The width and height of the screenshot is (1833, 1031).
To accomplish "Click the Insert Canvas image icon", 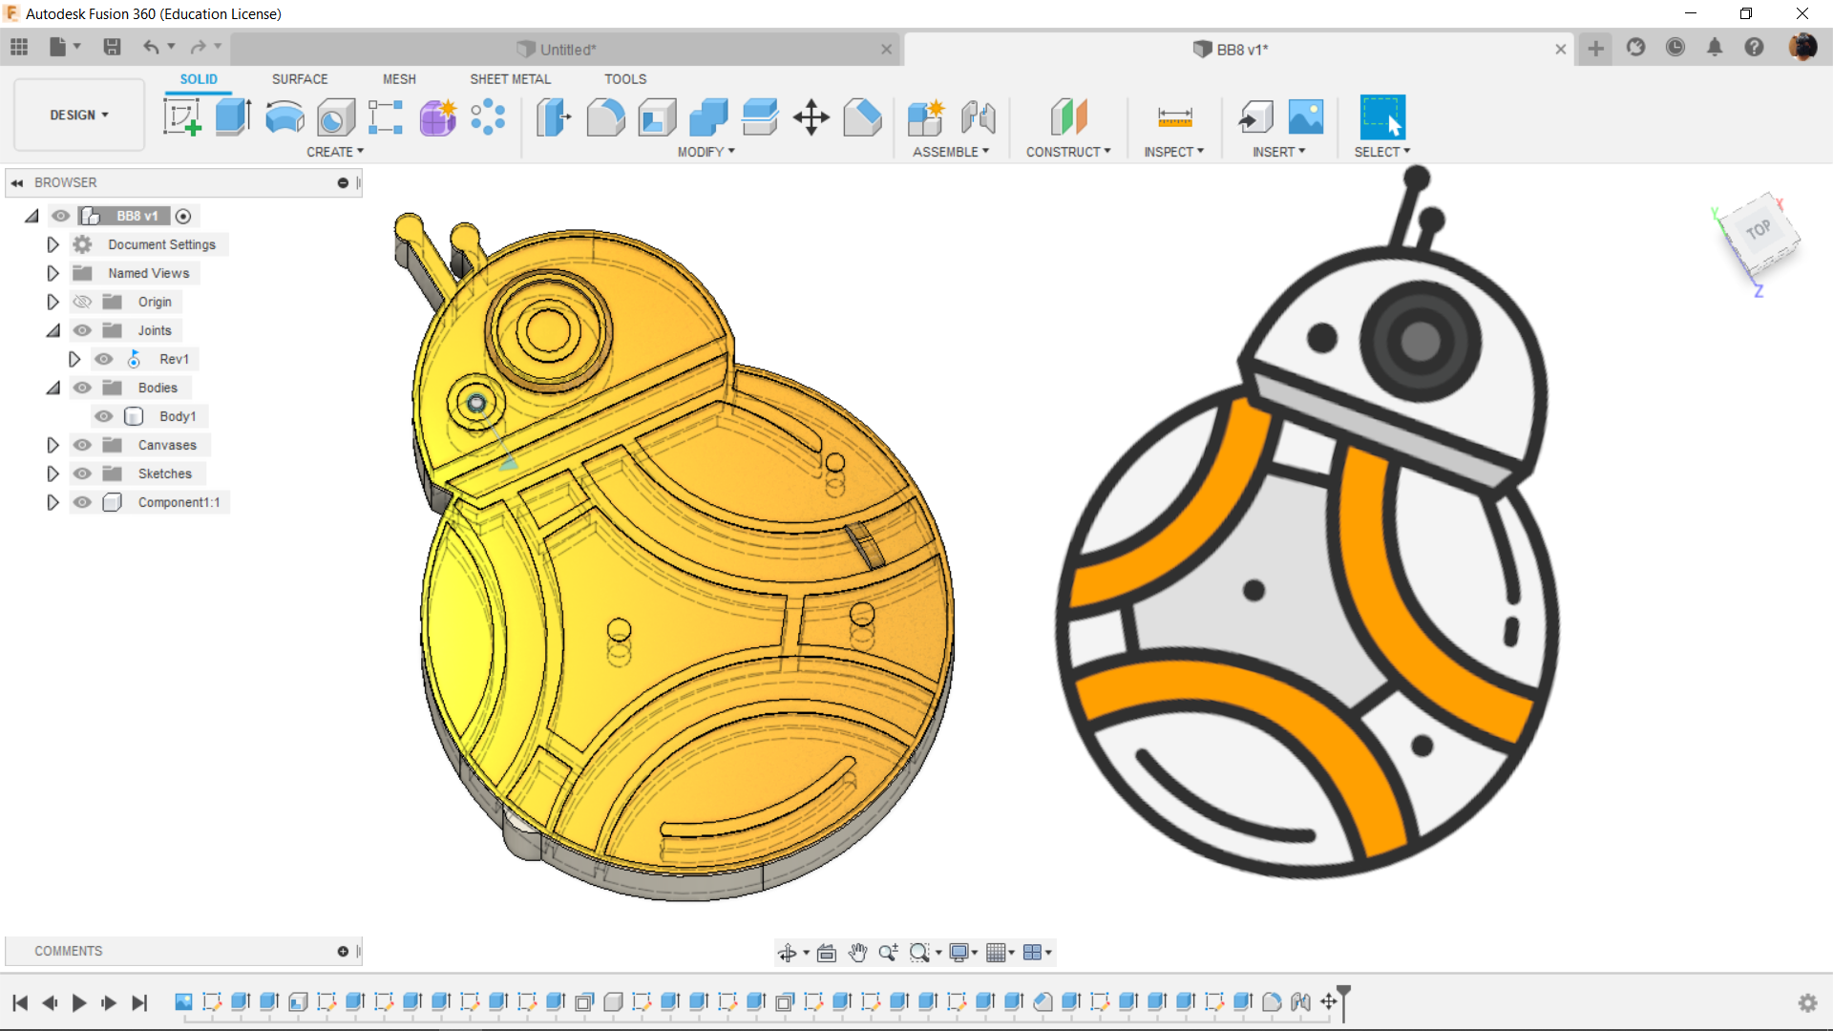I will 1305,117.
